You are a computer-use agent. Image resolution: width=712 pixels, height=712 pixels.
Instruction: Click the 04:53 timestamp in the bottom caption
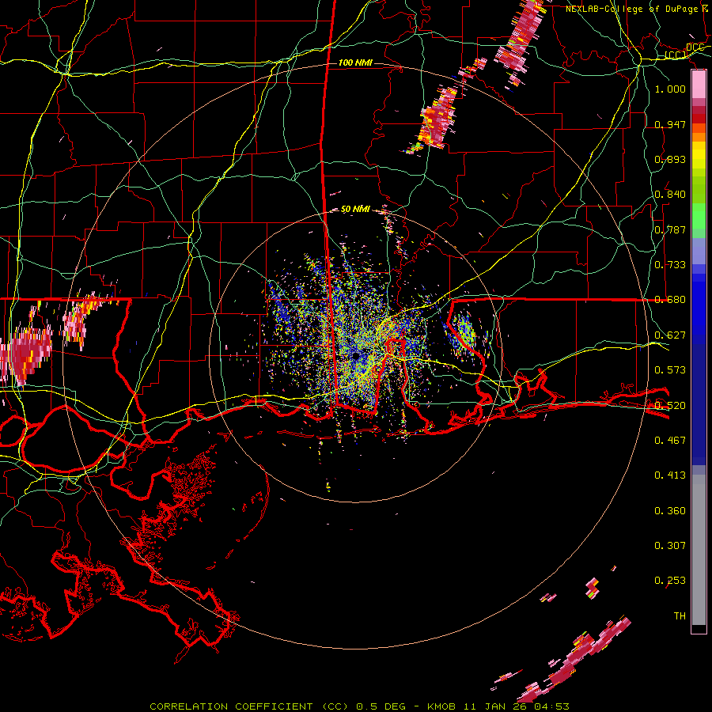(551, 706)
